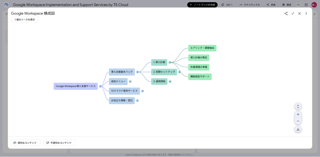Zoom in on the mind map
Viewport: 320px width, 157px height.
click(x=298, y=114)
